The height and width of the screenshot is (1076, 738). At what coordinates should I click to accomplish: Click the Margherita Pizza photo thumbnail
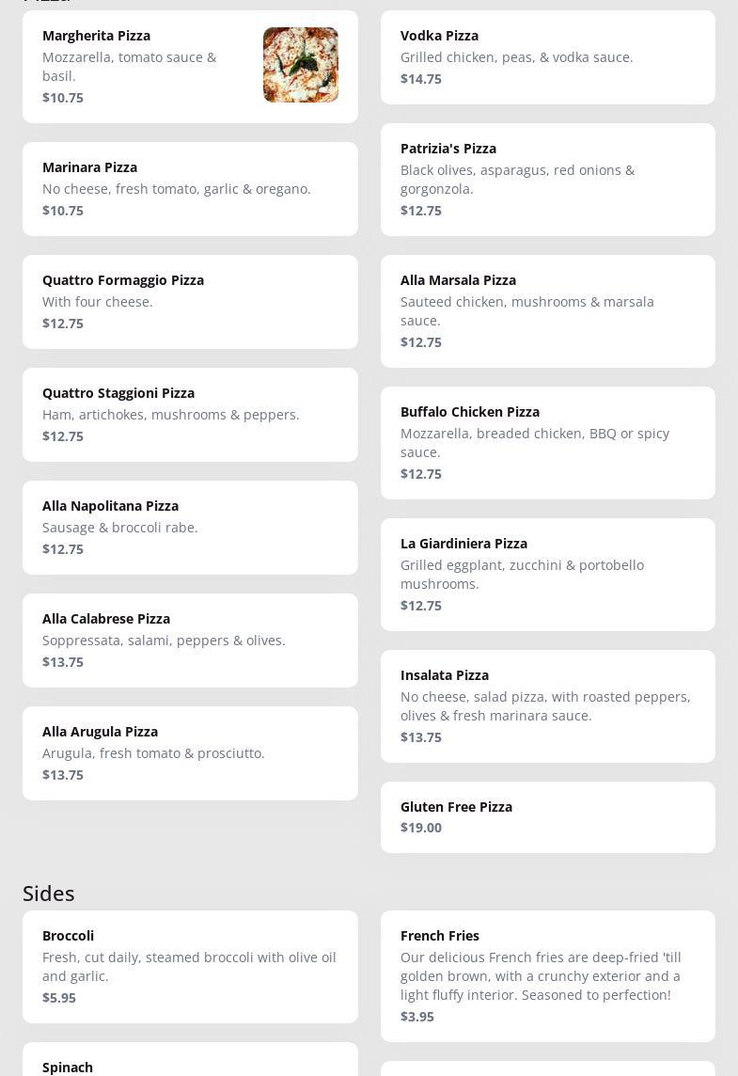click(x=300, y=65)
